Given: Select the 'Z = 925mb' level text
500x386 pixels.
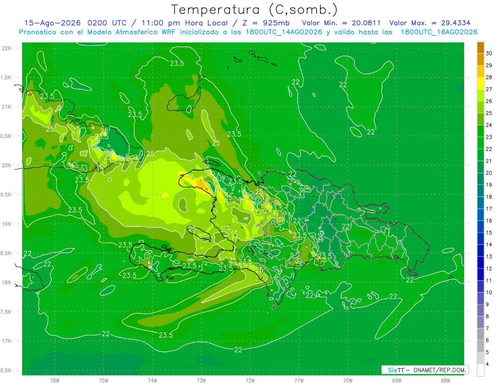Looking at the screenshot, I should pos(265,23).
